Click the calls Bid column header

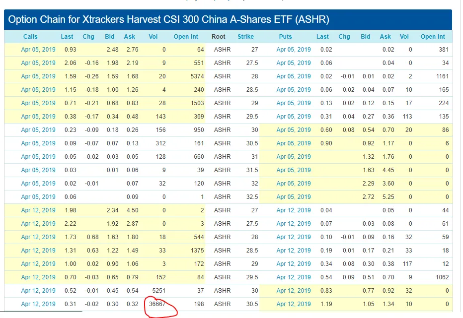point(110,37)
